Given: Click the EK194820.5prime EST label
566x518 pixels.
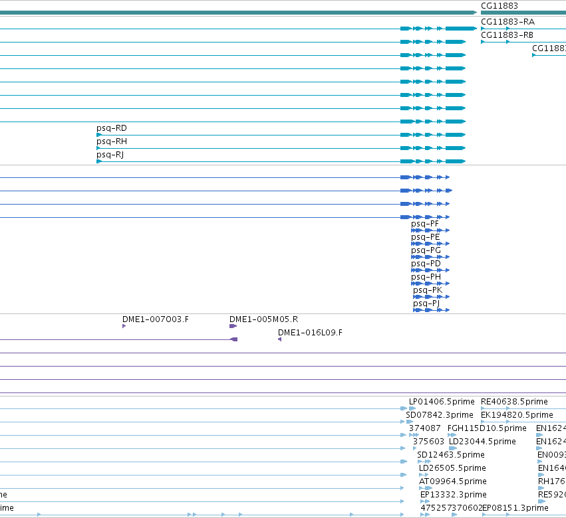Looking at the screenshot, I should tap(517, 415).
